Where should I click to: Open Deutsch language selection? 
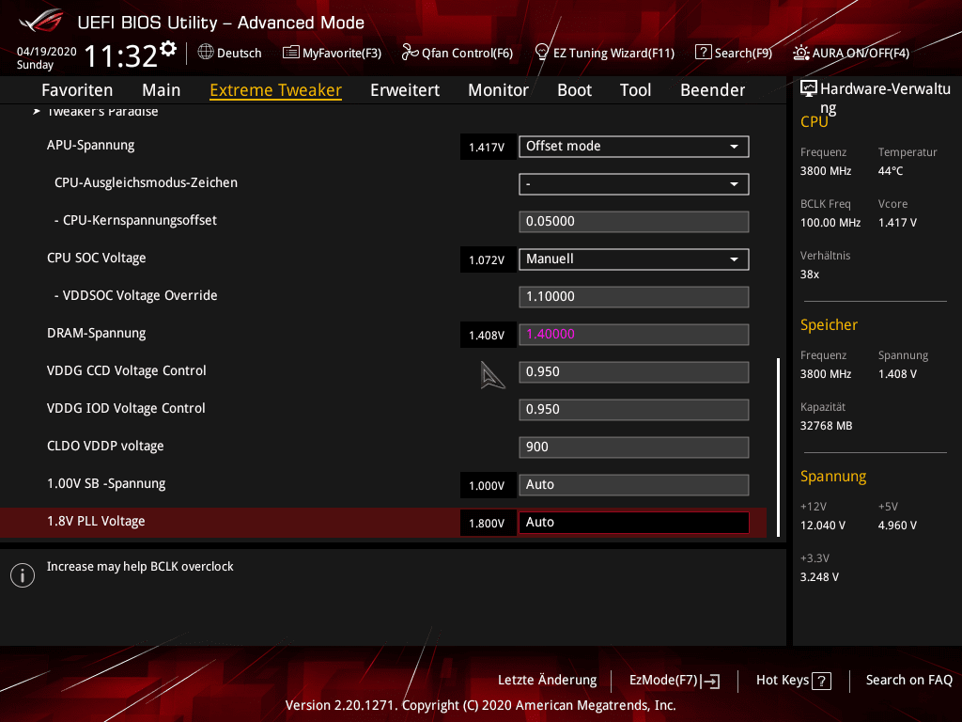click(x=229, y=53)
